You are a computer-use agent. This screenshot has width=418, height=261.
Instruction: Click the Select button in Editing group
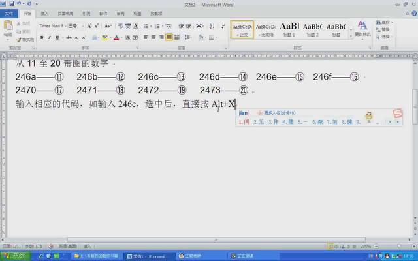[384, 37]
